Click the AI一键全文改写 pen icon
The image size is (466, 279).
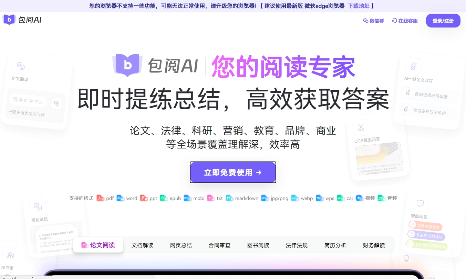click(414, 66)
